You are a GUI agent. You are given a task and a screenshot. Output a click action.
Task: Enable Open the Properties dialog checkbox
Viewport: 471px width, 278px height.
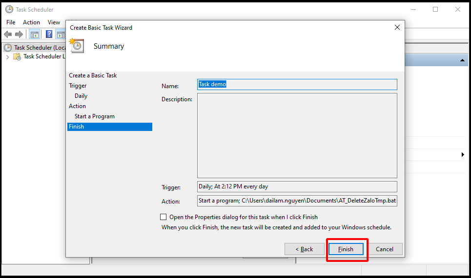coord(164,217)
